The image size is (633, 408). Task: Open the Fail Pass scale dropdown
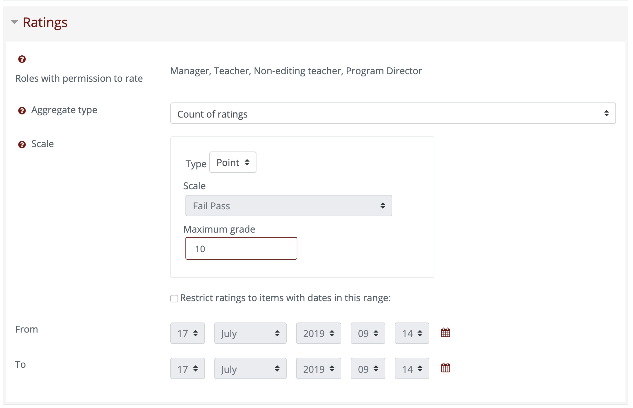(289, 206)
